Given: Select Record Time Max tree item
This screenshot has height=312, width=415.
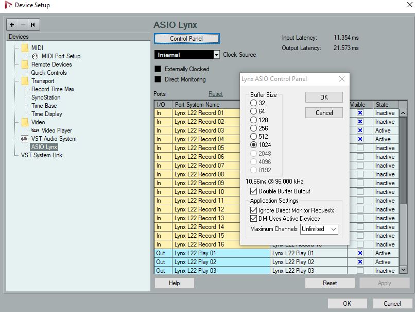Looking at the screenshot, I should [x=53, y=89].
